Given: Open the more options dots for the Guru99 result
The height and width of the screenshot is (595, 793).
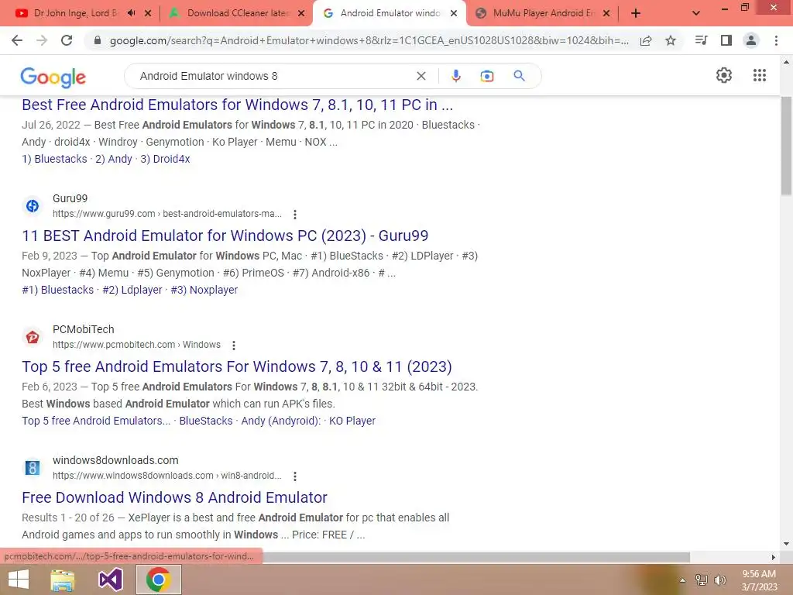Looking at the screenshot, I should point(295,215).
